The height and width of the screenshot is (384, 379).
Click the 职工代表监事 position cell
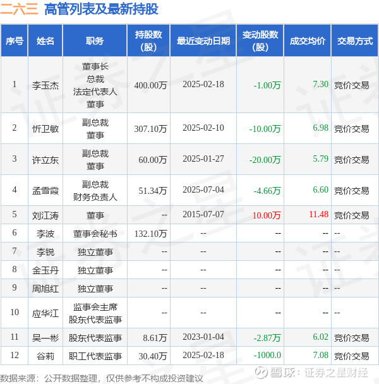click(95, 356)
